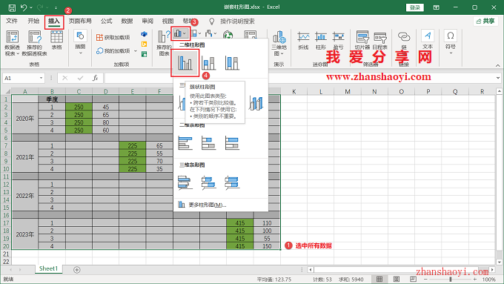The width and height of the screenshot is (504, 284).
Task: Insert a Line sparkline (折线)
Action: [303, 40]
